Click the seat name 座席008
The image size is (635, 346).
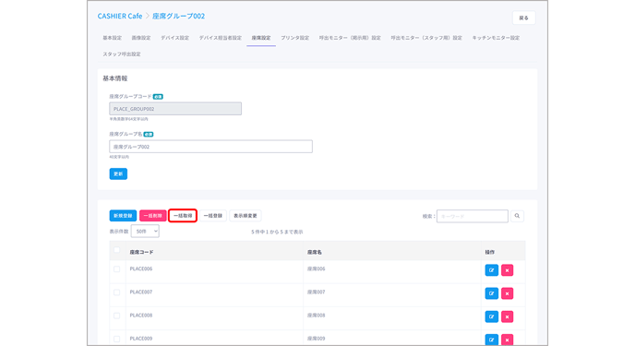[316, 316]
